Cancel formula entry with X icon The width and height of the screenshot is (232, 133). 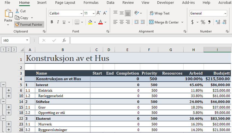[44, 40]
